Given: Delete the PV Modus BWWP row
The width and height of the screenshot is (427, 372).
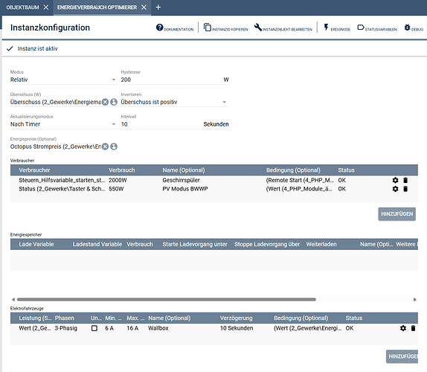Looking at the screenshot, I should (405, 189).
